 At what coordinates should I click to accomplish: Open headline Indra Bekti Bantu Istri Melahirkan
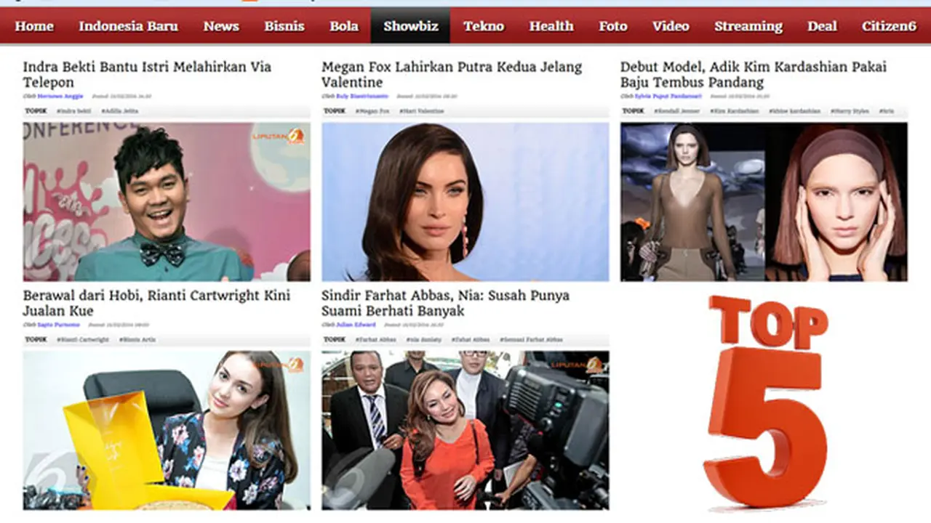coord(147,74)
